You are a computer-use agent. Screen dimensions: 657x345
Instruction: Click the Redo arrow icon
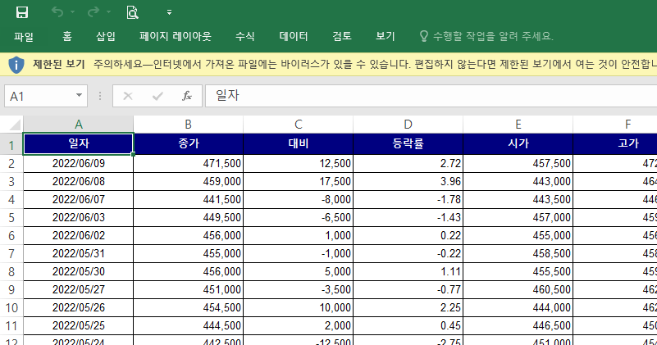pos(93,12)
